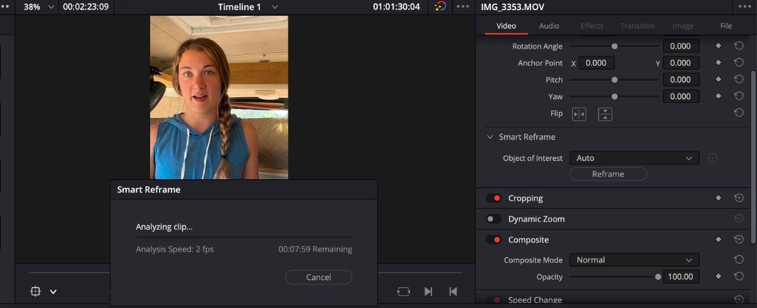Click the loop playback icon

(404, 291)
